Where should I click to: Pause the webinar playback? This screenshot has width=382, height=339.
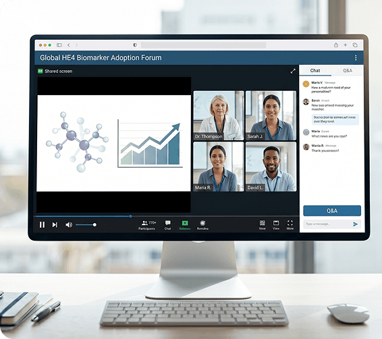tap(42, 224)
